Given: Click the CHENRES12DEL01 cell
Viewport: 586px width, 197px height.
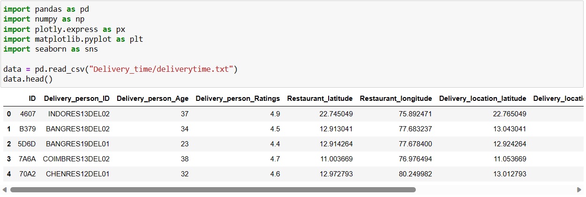Looking at the screenshot, I should (x=77, y=174).
